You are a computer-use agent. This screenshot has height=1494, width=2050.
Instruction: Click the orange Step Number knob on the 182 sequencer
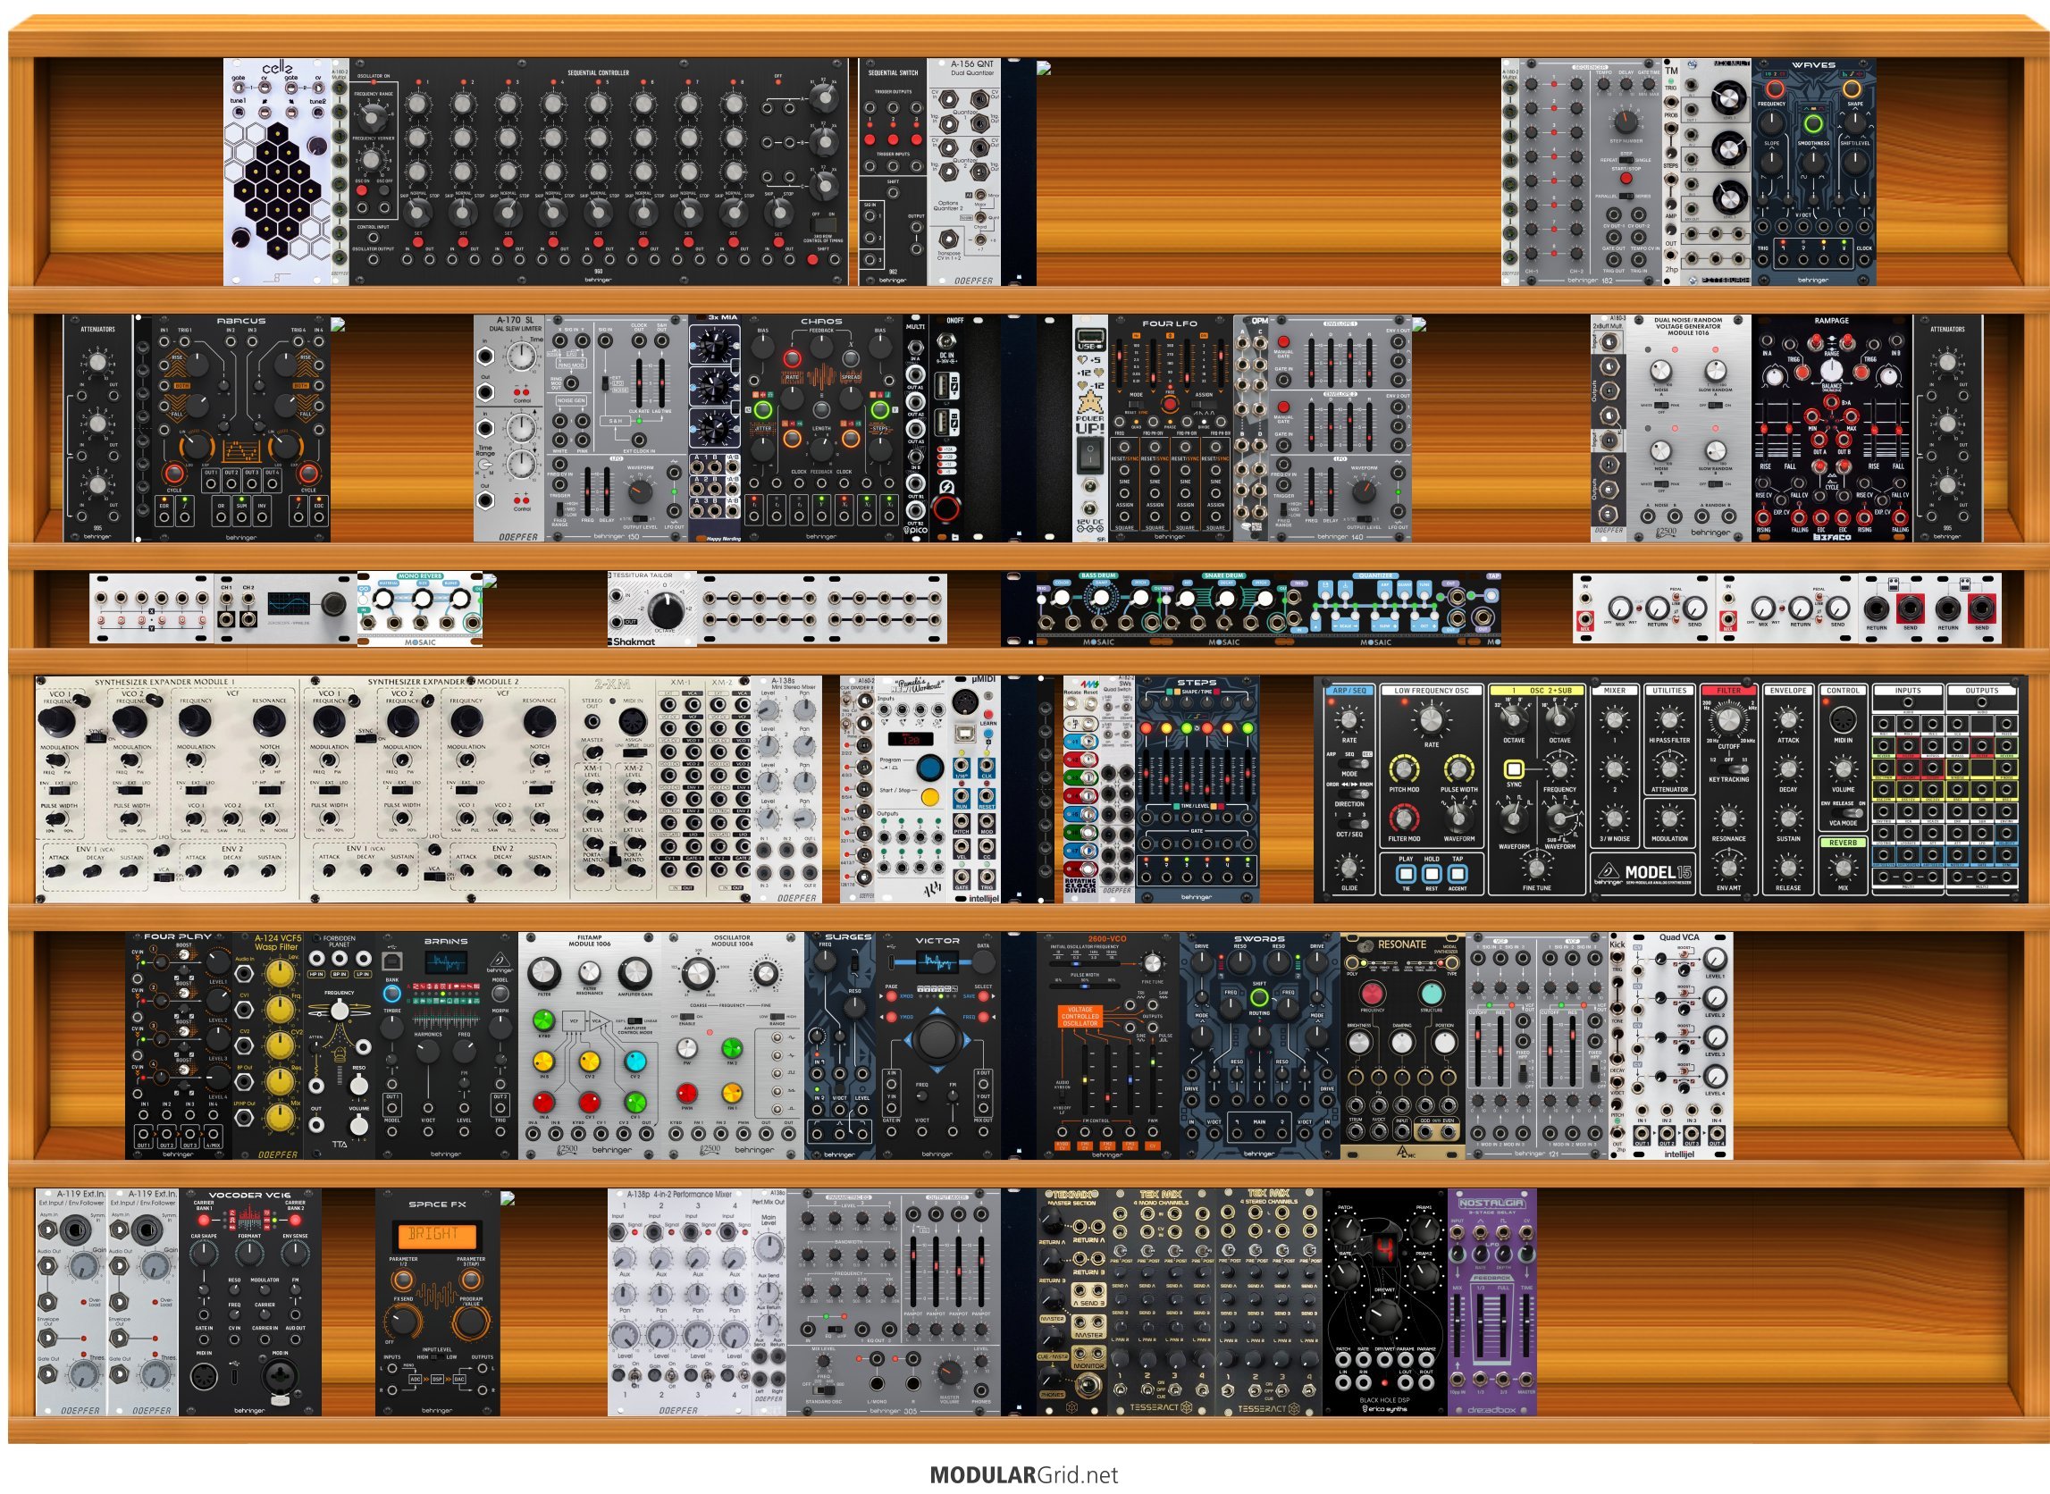(x=1625, y=122)
